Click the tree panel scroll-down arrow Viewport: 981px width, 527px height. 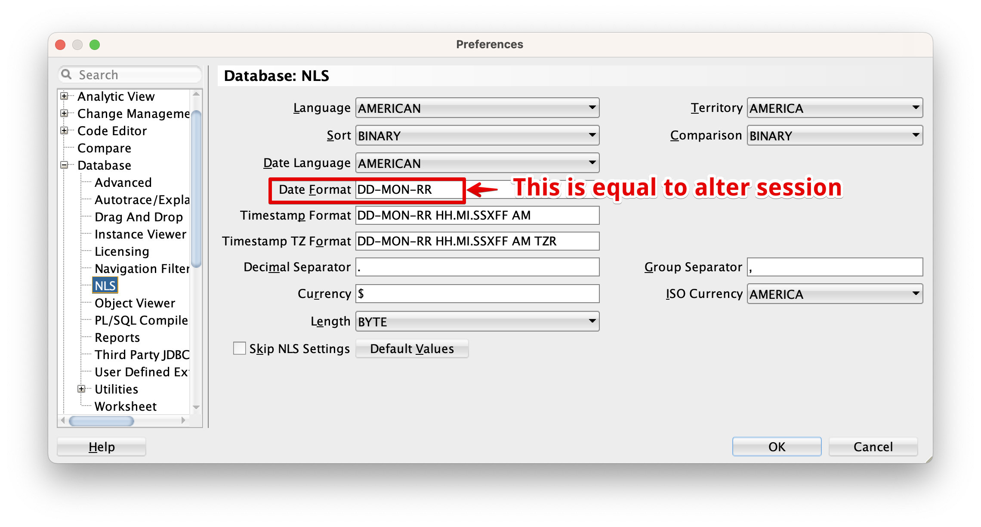click(196, 407)
